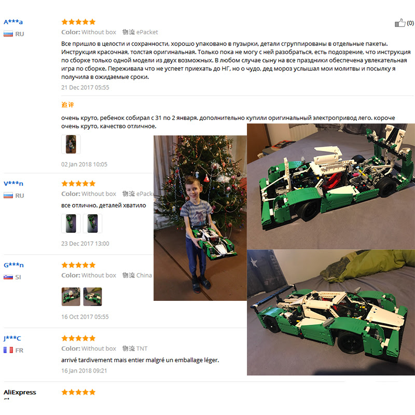The image size is (415, 415).
Task: Open G***n's second car photo thumbnail
Action: coord(92,297)
